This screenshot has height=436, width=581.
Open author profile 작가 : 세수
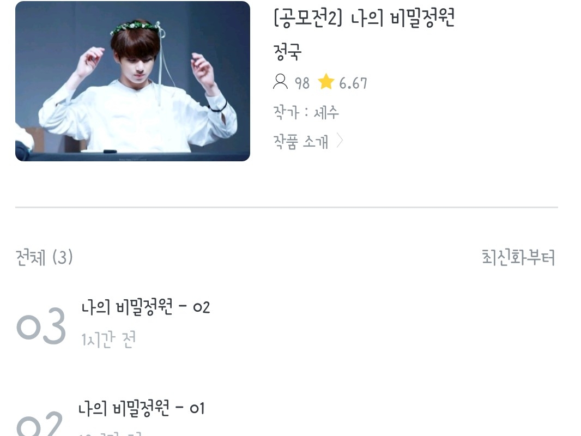[x=306, y=112]
